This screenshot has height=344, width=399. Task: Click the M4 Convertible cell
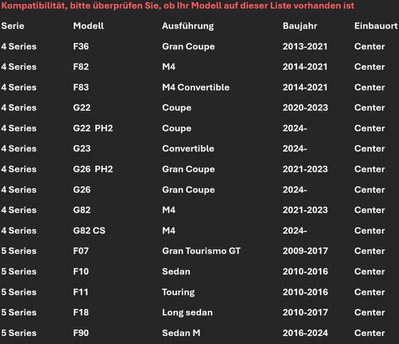pos(196,88)
